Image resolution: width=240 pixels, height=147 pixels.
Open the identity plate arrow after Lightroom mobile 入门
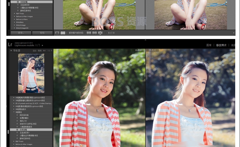click(42, 45)
